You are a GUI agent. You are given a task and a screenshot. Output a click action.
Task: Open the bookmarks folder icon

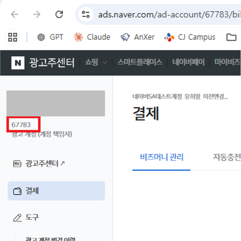pyautogui.click(x=231, y=37)
